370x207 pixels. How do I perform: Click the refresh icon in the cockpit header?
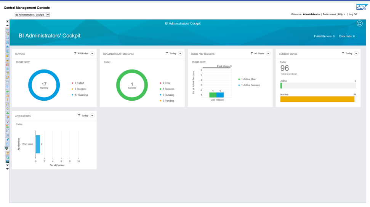click(x=359, y=24)
